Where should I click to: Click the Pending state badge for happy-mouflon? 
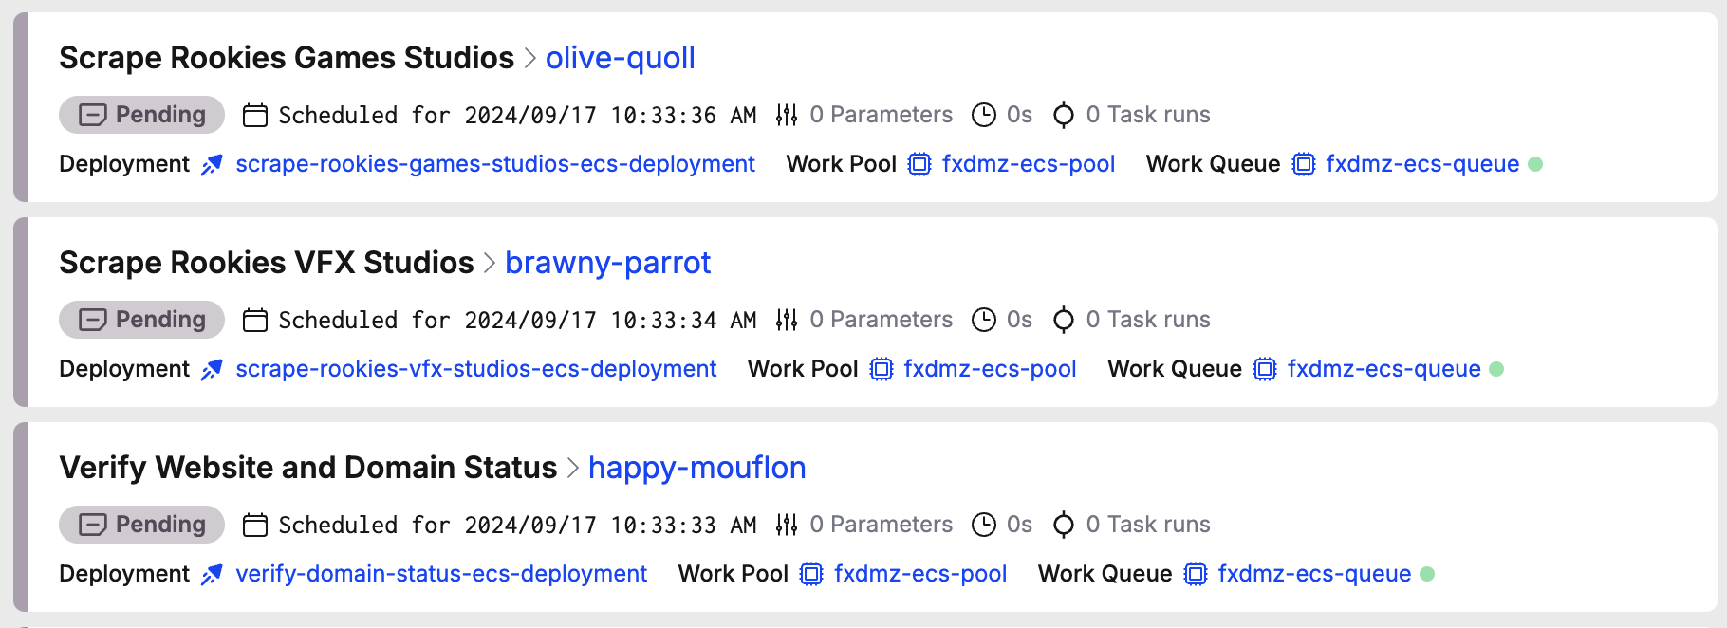click(x=142, y=525)
